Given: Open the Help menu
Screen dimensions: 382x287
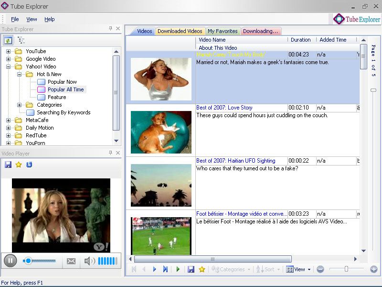Looking at the screenshot, I should (x=50, y=19).
